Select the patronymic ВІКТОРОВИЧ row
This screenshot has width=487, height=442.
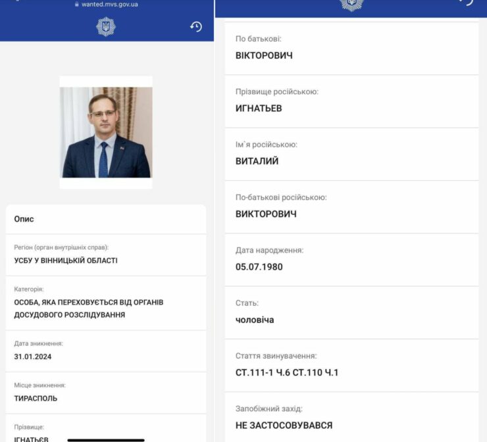tap(351, 48)
